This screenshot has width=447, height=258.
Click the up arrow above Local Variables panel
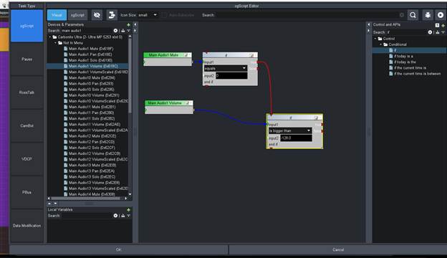tap(49, 204)
